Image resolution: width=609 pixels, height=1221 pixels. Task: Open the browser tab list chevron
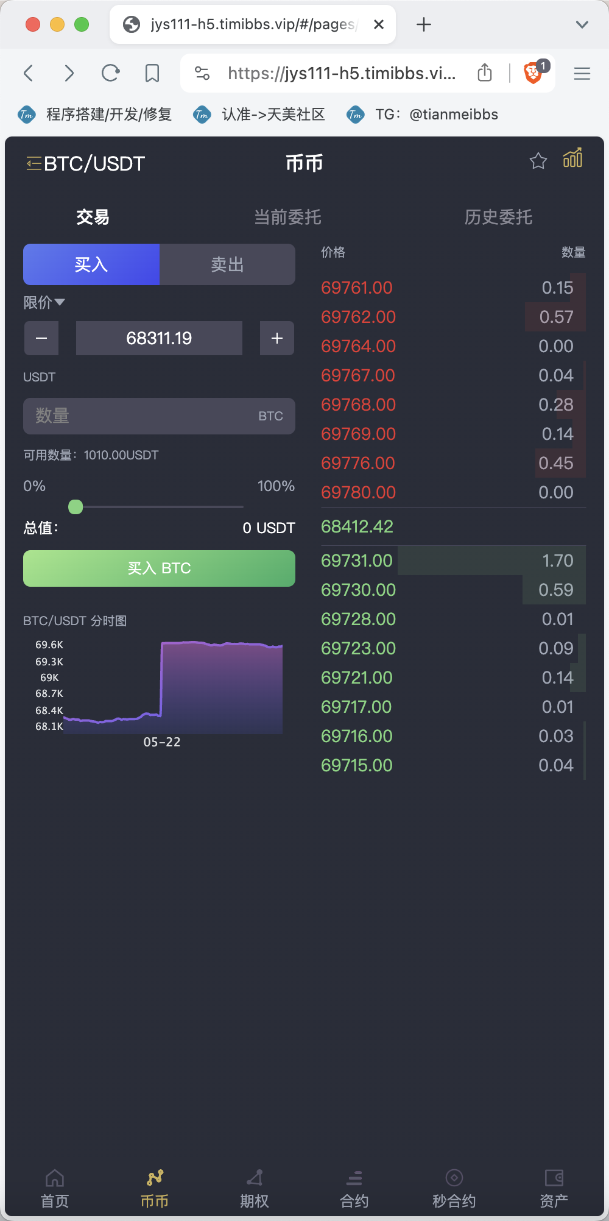tap(582, 24)
